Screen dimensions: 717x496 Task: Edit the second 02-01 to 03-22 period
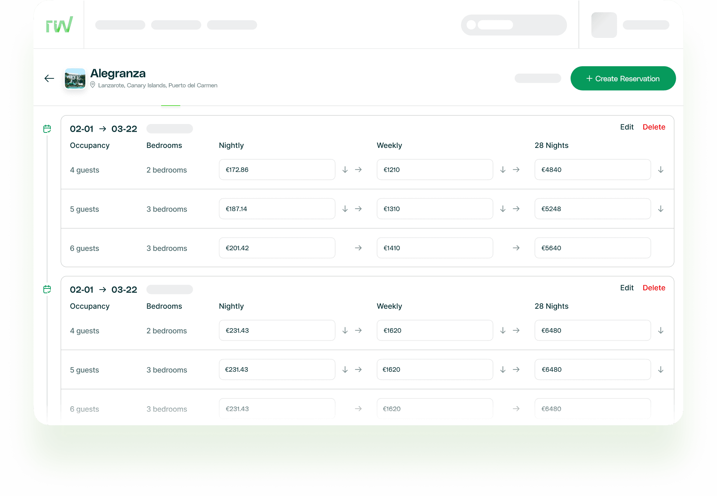(x=627, y=288)
